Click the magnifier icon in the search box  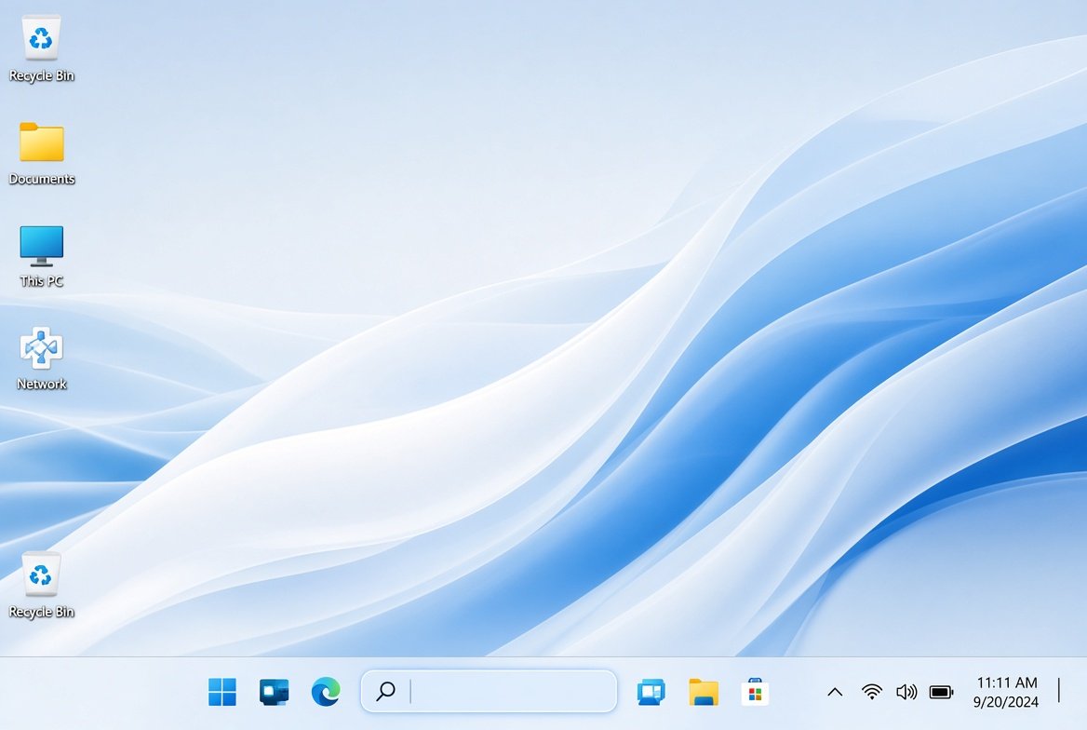(386, 691)
